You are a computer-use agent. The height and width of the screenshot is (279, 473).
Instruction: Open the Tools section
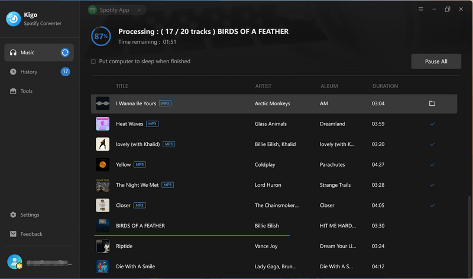pyautogui.click(x=39, y=91)
